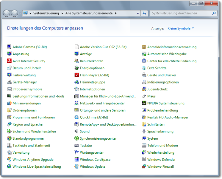The height and width of the screenshot is (179, 222).
Task: Open the Kleine Symbole view dropdown
Action: [x=181, y=28]
